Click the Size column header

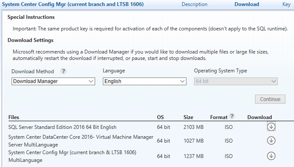click(188, 117)
